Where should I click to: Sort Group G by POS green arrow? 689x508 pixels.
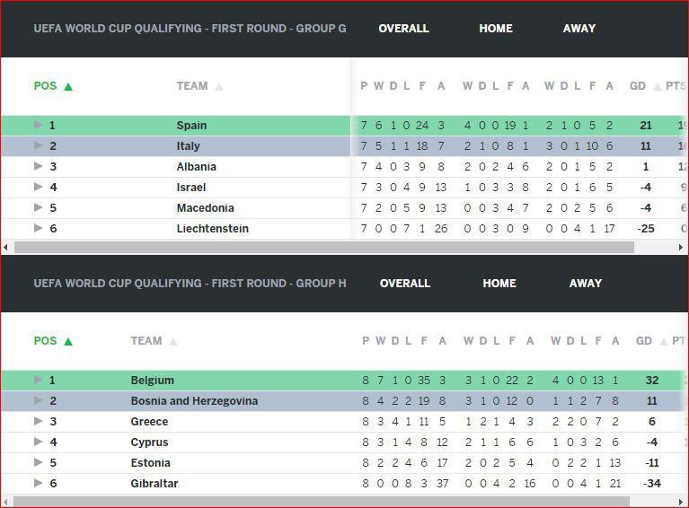pyautogui.click(x=68, y=87)
